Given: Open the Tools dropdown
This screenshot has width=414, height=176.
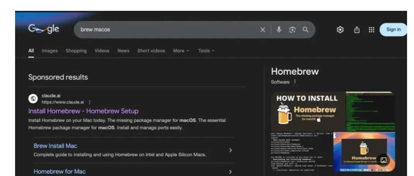Looking at the screenshot, I should (206, 51).
